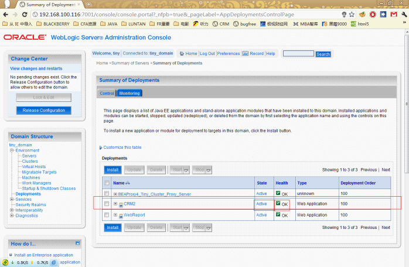Expand the BEAProxy4_Tiny_Cluster_Proxy_Server row
The width and height of the screenshot is (409, 267).
115,194
